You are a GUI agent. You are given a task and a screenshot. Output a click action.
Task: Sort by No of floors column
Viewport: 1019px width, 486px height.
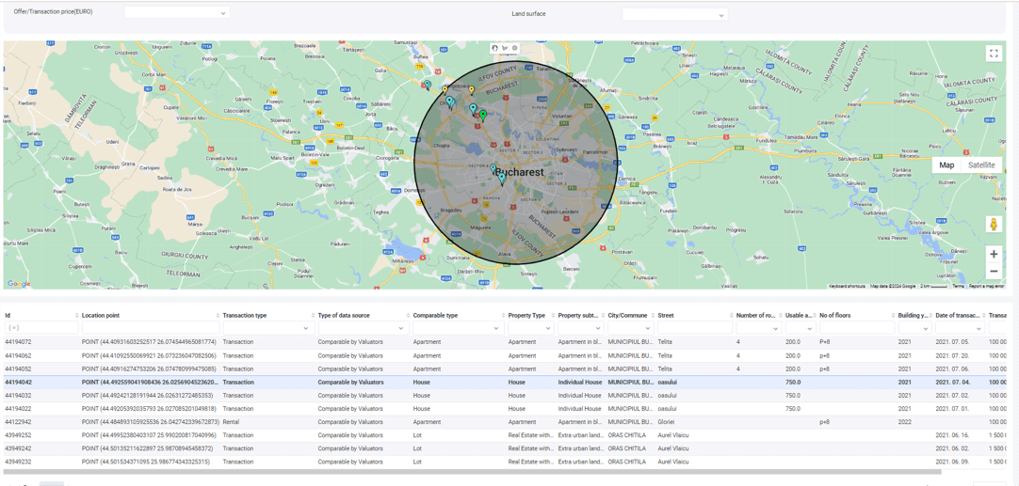tap(892, 315)
